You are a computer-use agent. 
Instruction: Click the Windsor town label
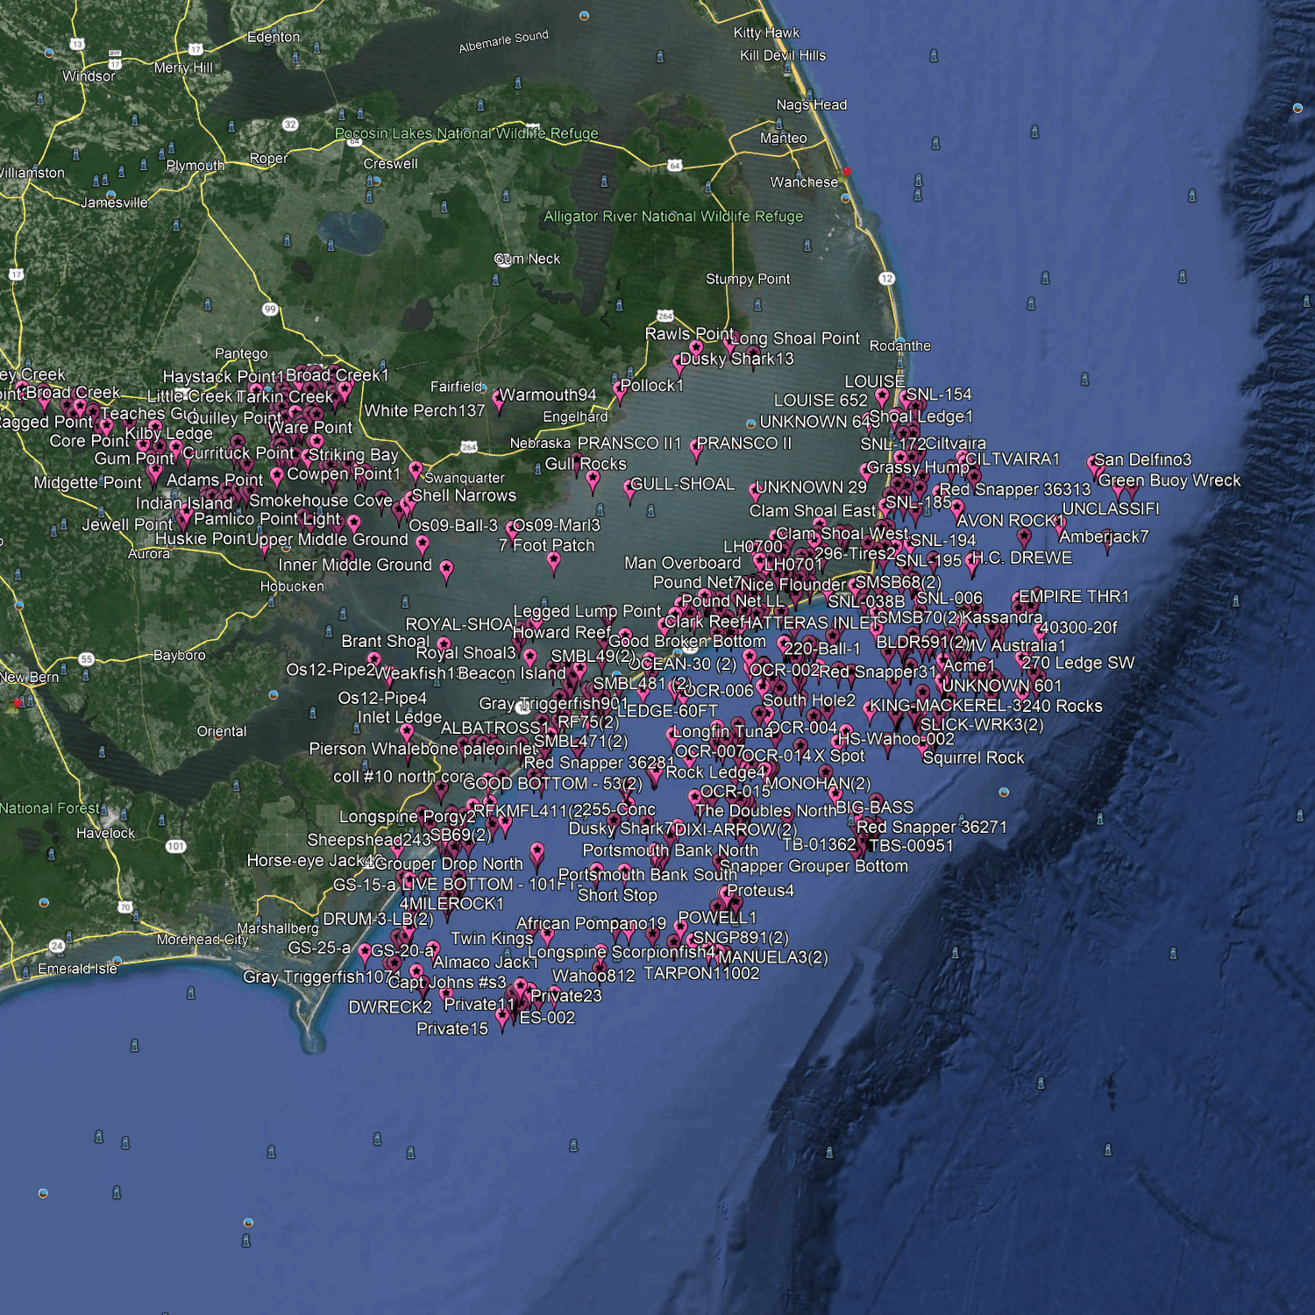click(89, 76)
